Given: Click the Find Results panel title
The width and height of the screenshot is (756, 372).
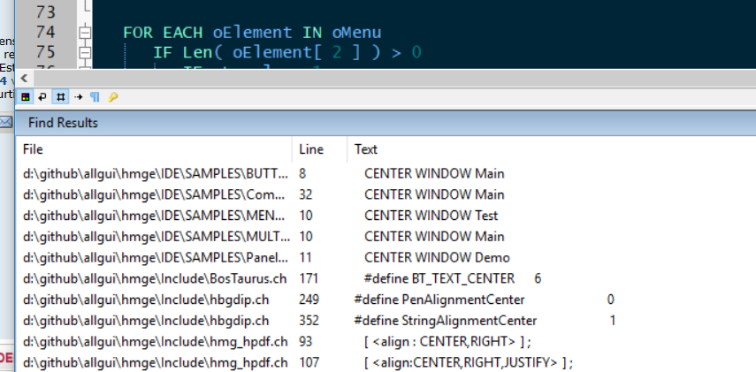Looking at the screenshot, I should (63, 123).
